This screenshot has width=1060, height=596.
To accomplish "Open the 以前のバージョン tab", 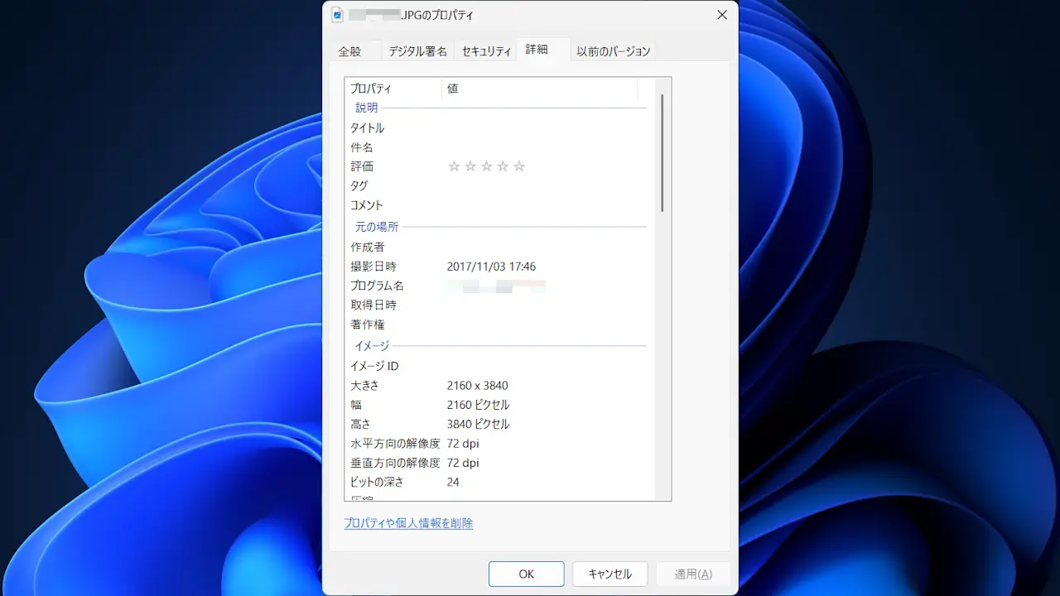I will click(613, 51).
